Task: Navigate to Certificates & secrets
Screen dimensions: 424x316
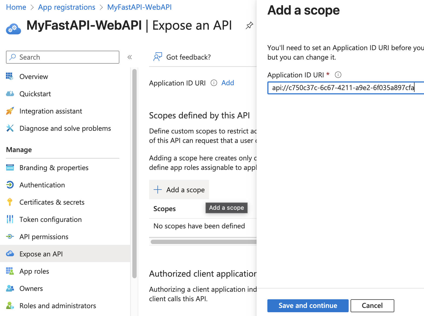Action: (x=52, y=202)
